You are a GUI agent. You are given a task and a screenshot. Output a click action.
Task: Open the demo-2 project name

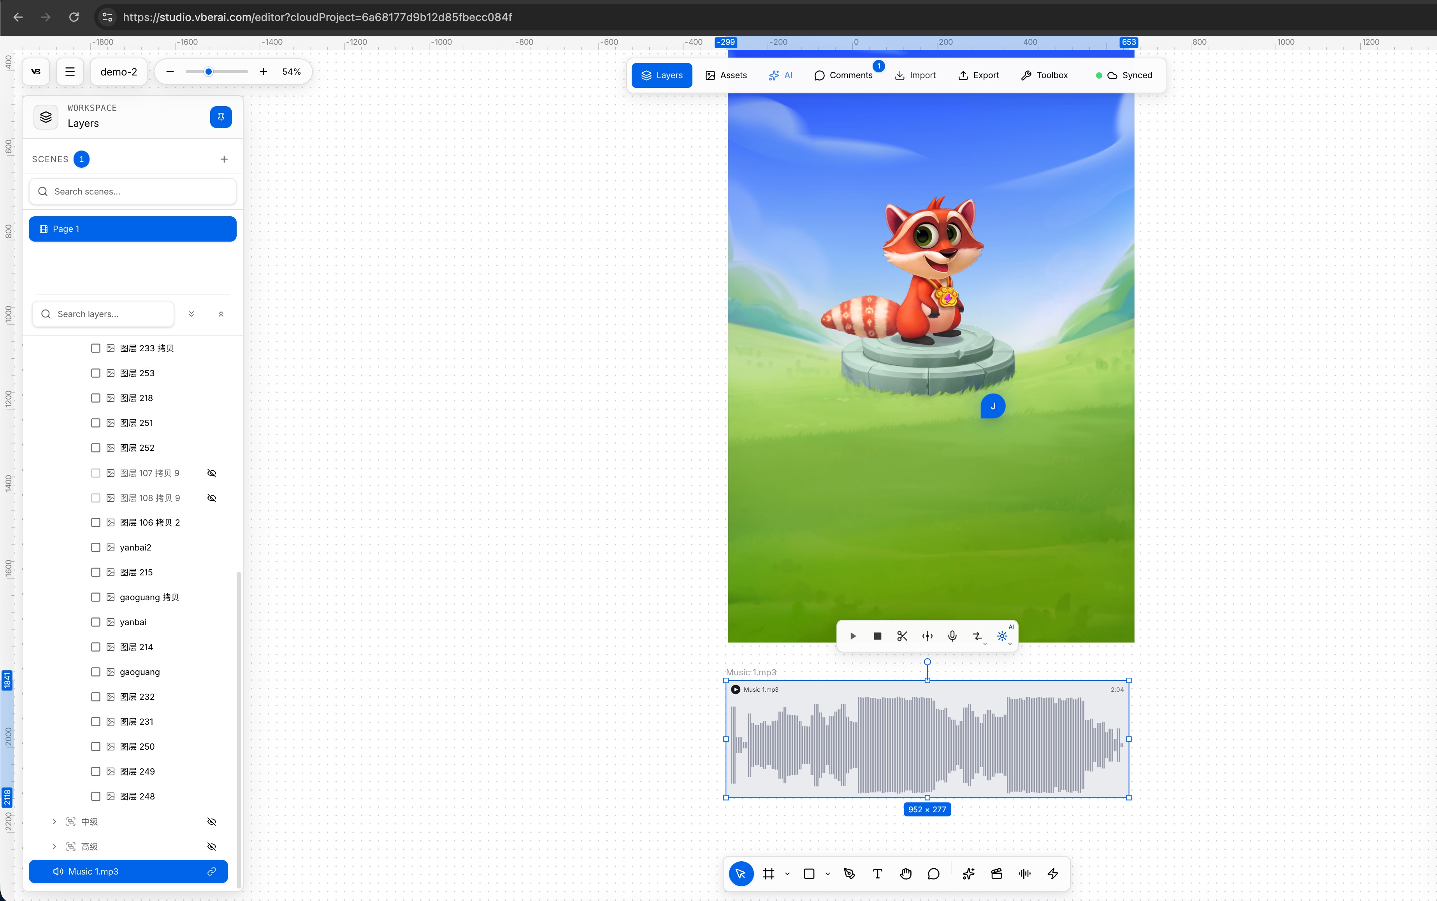coord(119,72)
